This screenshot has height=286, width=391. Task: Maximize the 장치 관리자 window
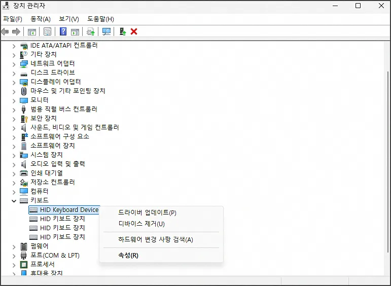[358, 6]
